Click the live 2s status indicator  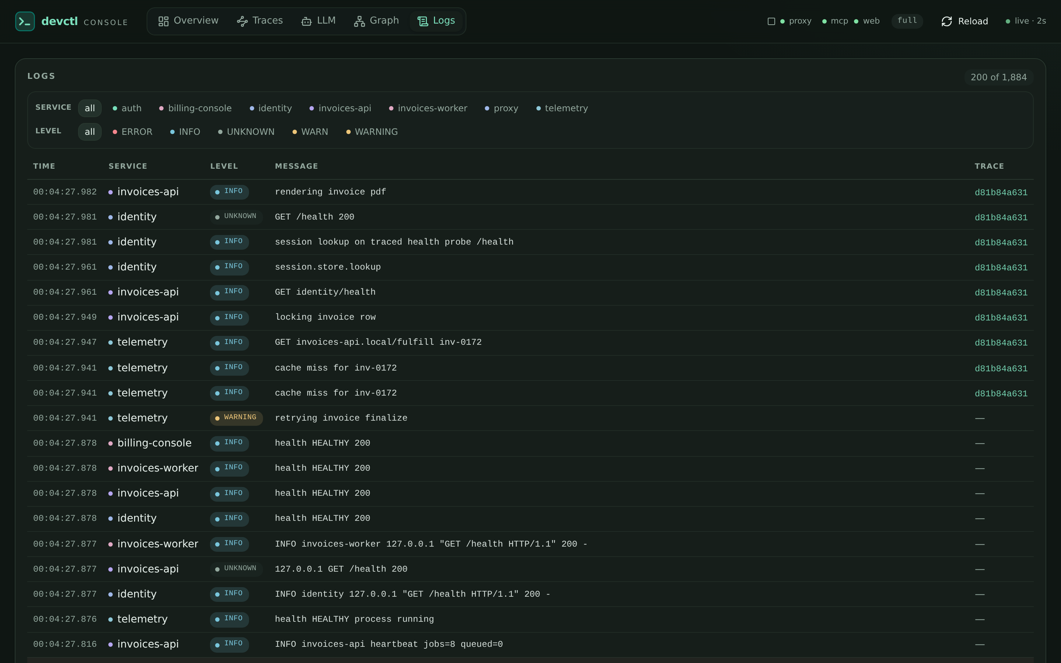(x=1026, y=21)
